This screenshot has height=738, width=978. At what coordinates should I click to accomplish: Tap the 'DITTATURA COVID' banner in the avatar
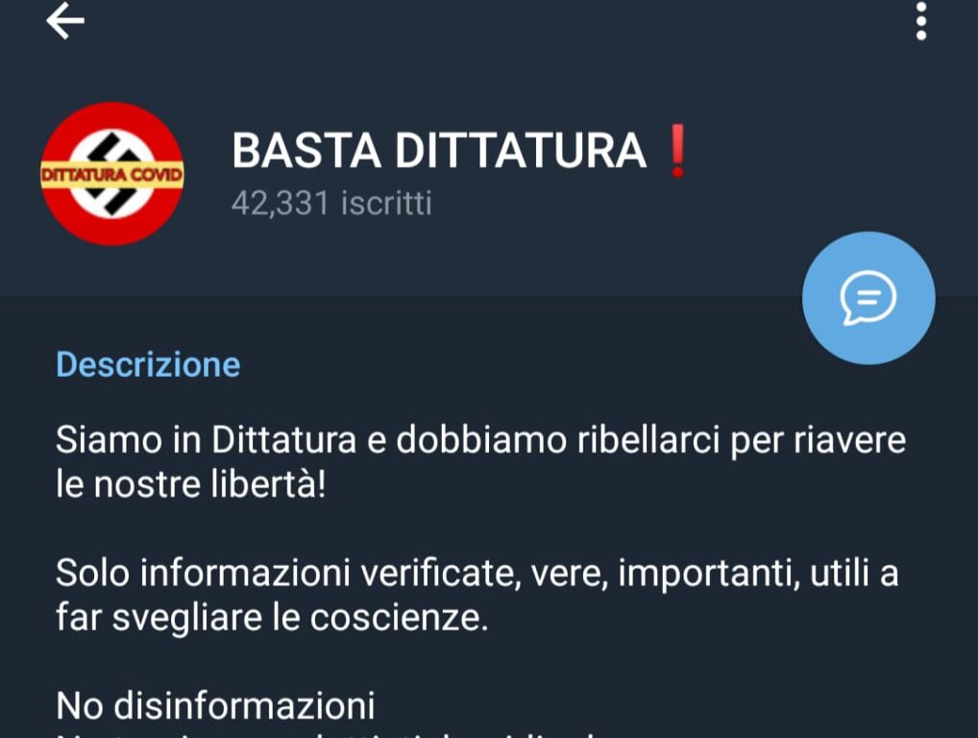(x=112, y=175)
